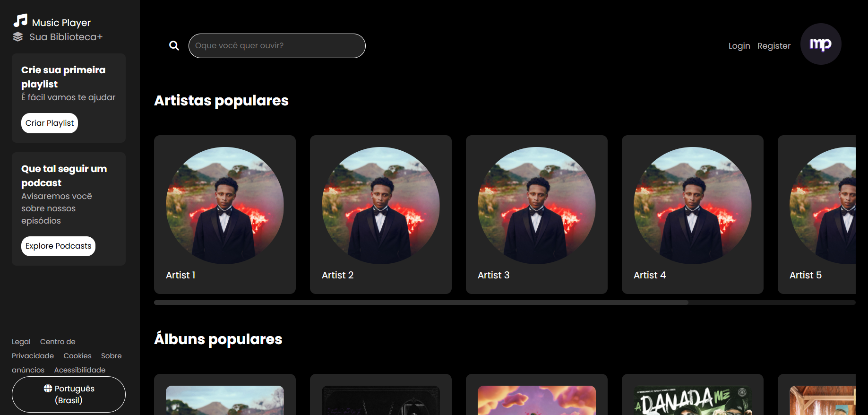This screenshot has width=868, height=415.
Task: Open the Danada album cover
Action: coord(692,400)
